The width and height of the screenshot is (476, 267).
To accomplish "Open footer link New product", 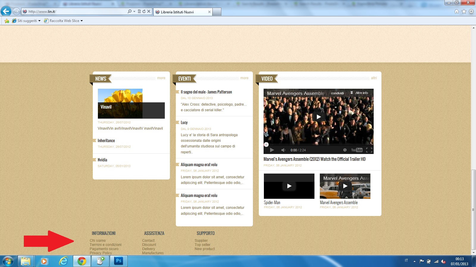I will [205, 249].
